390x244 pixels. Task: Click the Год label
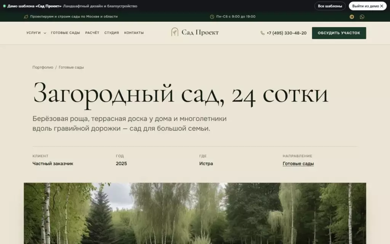coord(120,156)
